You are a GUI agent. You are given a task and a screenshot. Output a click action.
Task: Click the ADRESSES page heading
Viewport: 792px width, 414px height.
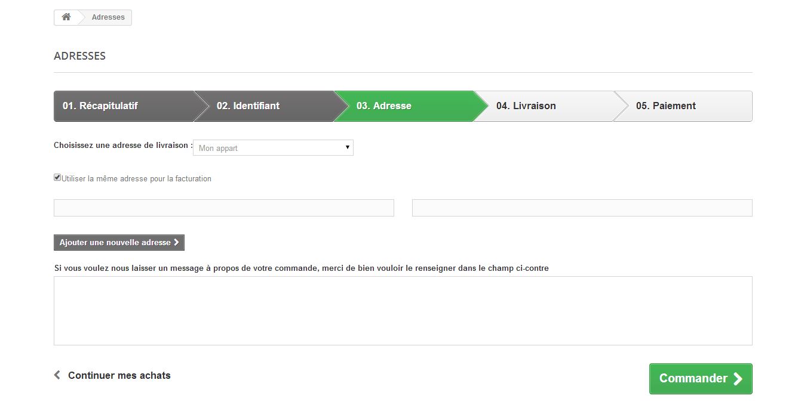pos(79,56)
